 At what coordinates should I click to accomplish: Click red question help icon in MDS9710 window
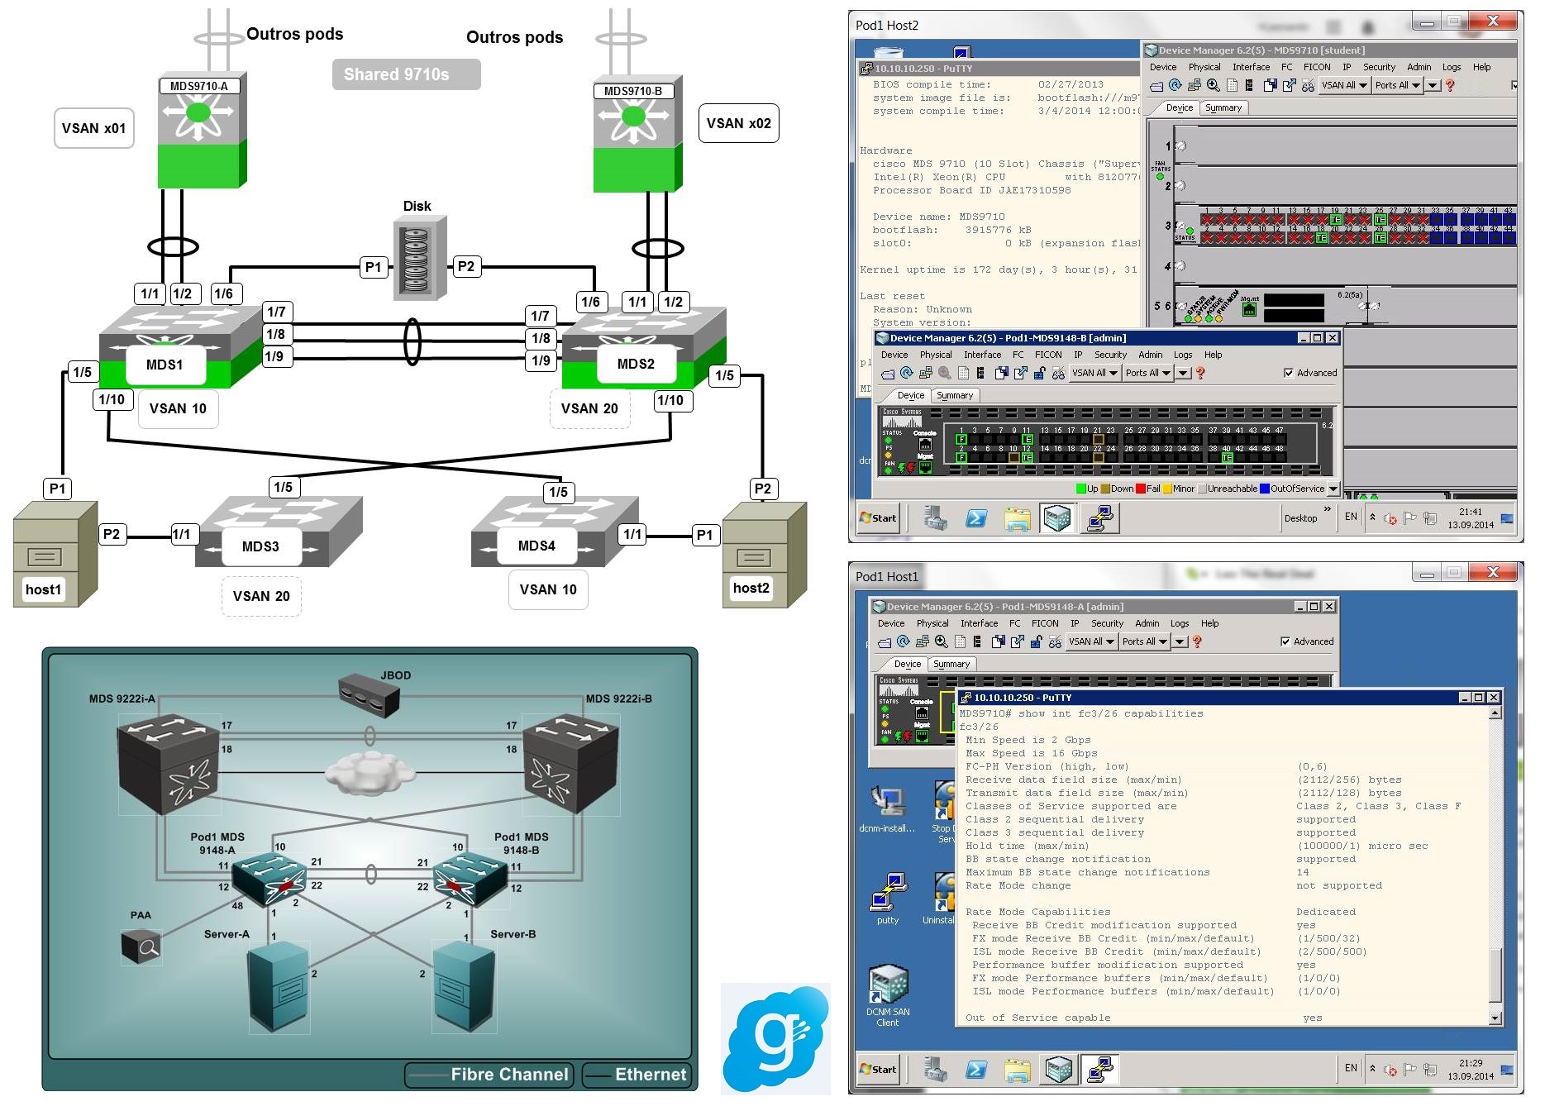(x=1449, y=85)
